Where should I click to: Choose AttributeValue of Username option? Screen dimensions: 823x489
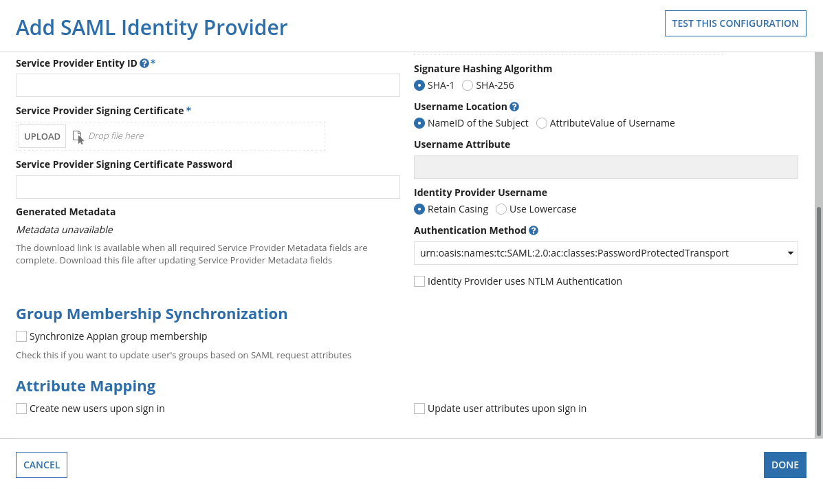pyautogui.click(x=542, y=123)
